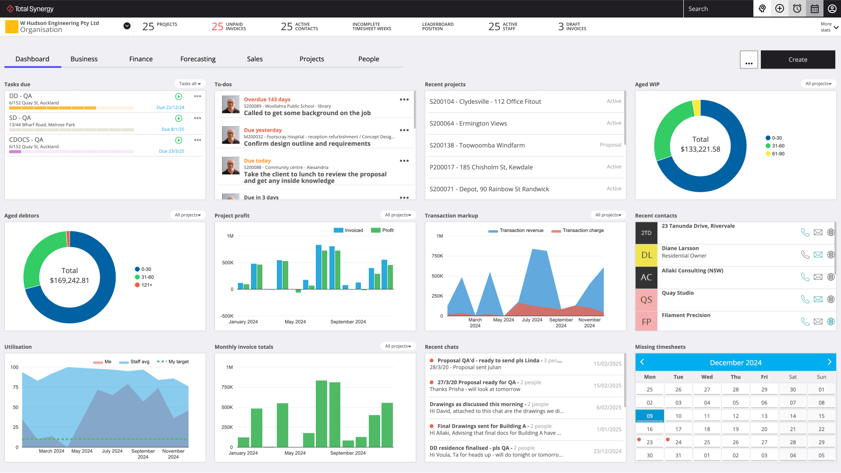The height and width of the screenshot is (473, 841).
Task: Click the three-dot menu on overdue to-do item
Action: [x=404, y=100]
